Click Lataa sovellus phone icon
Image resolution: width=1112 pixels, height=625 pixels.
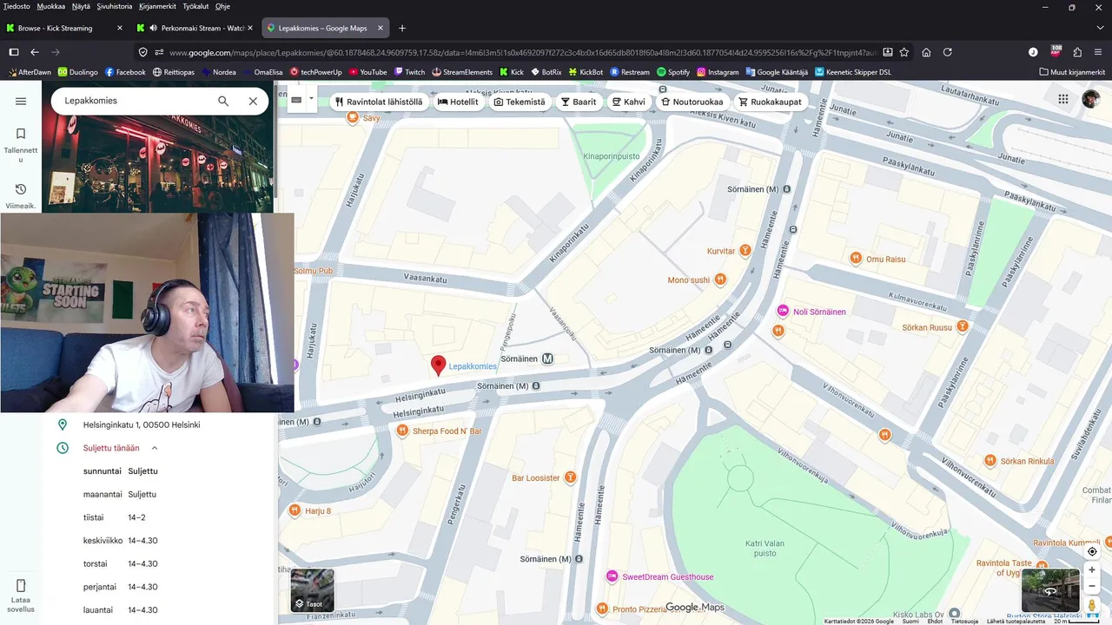coord(21,586)
